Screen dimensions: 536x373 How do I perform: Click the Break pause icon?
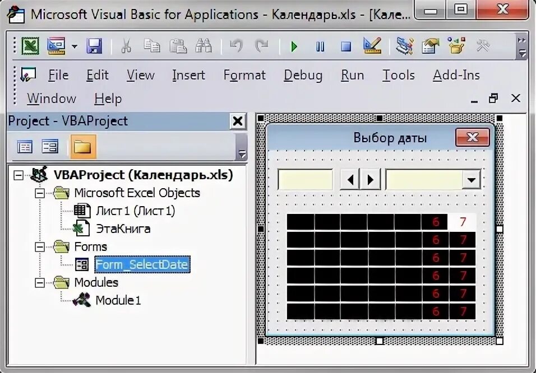[320, 46]
